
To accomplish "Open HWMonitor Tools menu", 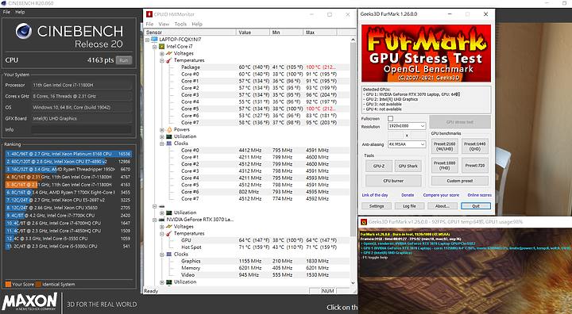I will (180, 24).
